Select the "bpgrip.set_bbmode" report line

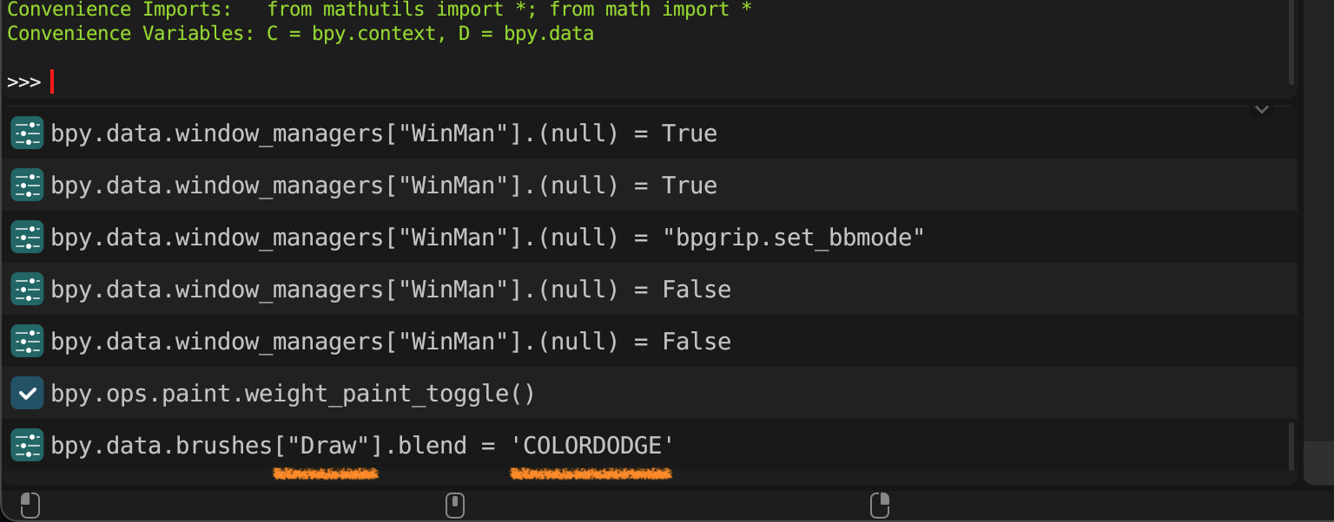tap(486, 238)
